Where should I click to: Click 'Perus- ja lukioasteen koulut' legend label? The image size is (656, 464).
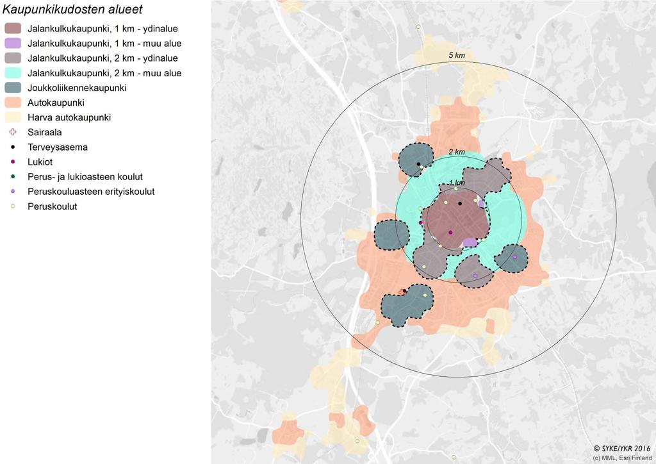(x=85, y=177)
